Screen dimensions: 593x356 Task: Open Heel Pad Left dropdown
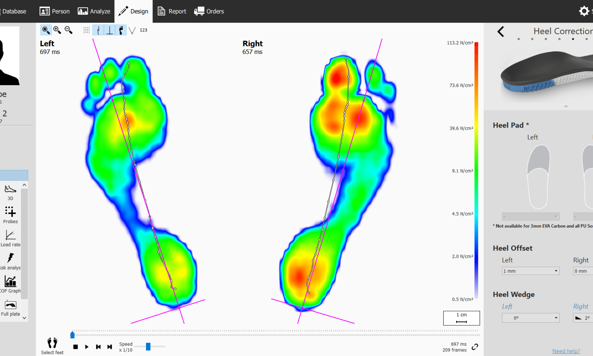pos(530,217)
